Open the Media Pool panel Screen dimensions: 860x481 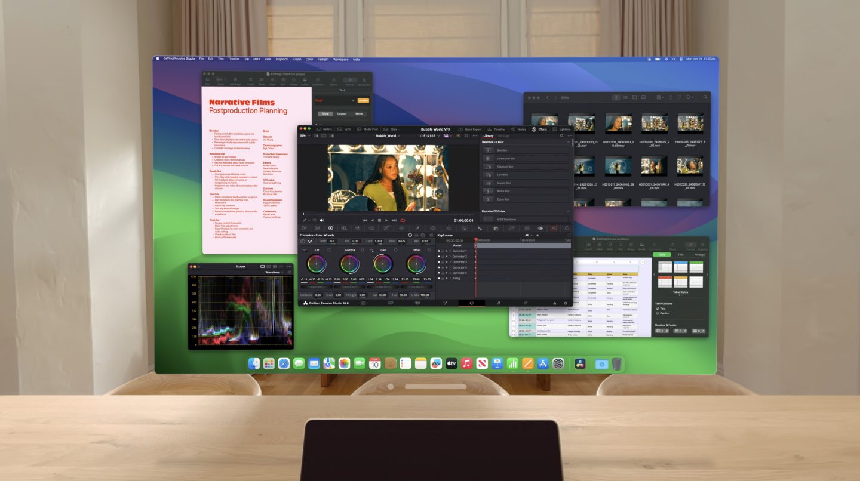click(371, 129)
